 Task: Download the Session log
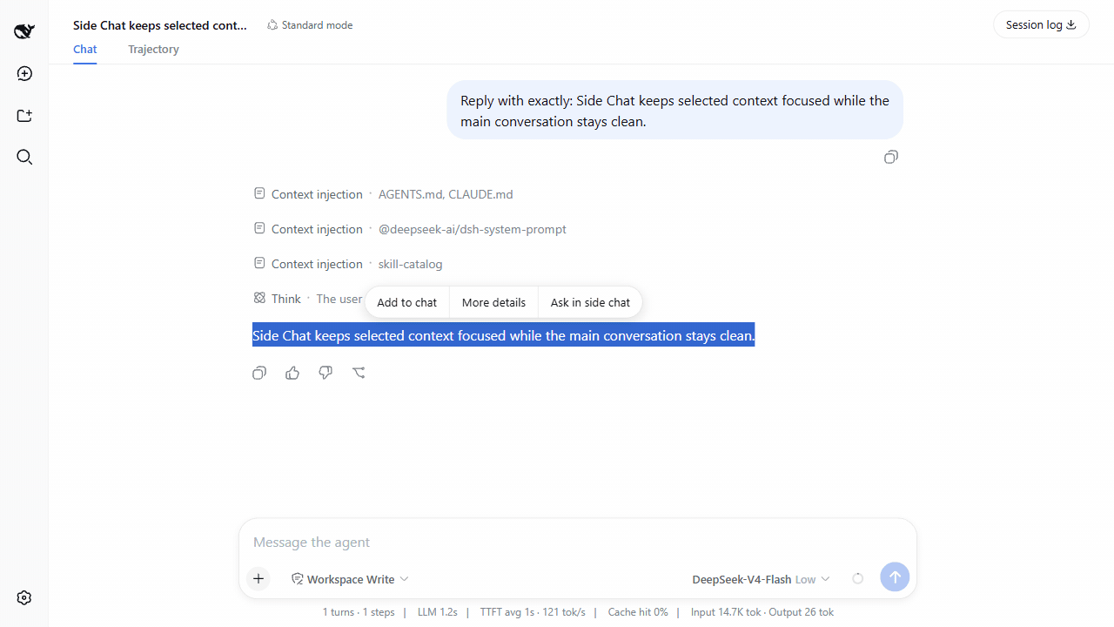[x=1041, y=24]
